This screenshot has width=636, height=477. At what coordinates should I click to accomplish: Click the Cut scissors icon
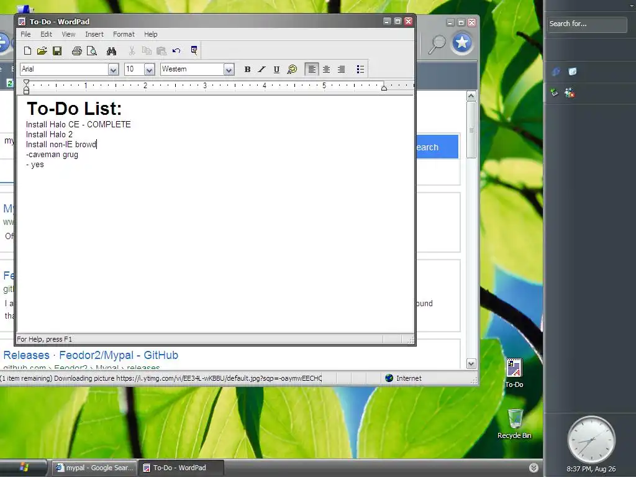pos(132,51)
